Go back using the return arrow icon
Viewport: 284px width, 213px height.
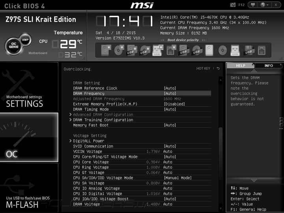(x=218, y=69)
